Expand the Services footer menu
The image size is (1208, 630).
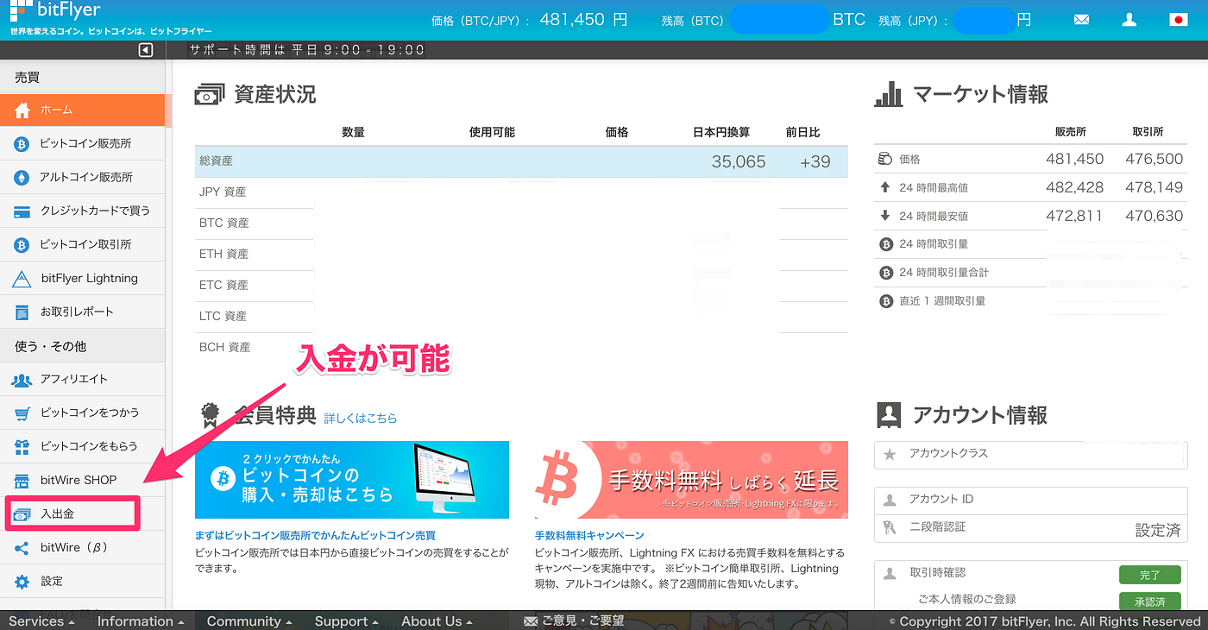[41, 621]
